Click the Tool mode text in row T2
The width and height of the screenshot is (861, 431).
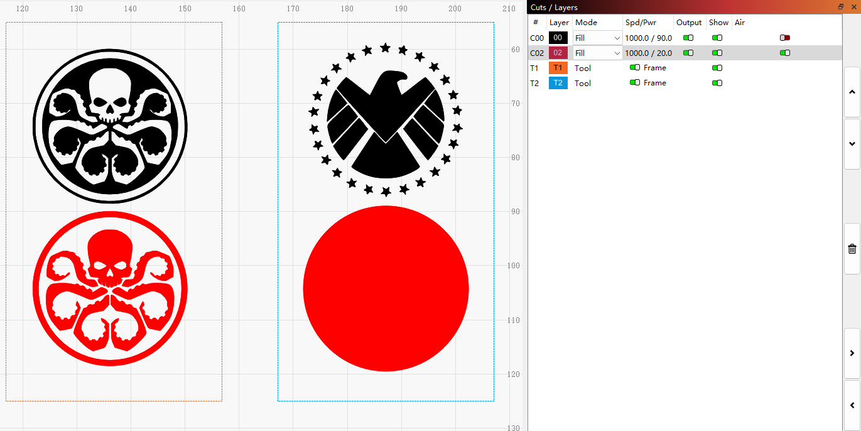coord(583,83)
